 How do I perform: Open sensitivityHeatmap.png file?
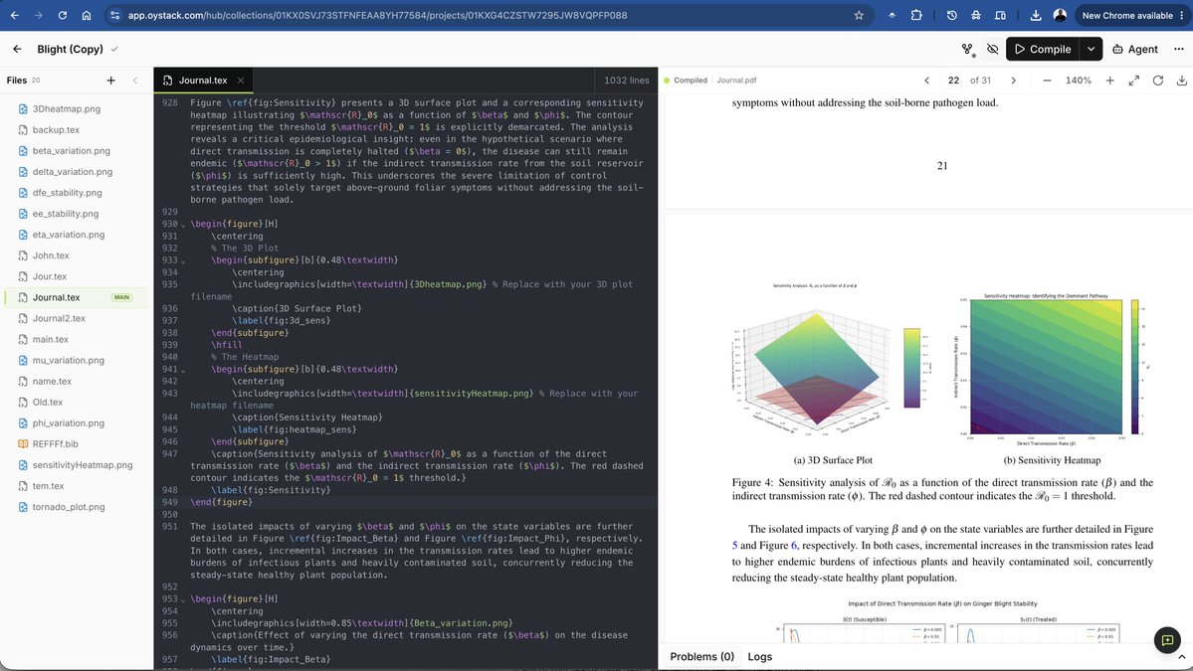(83, 465)
